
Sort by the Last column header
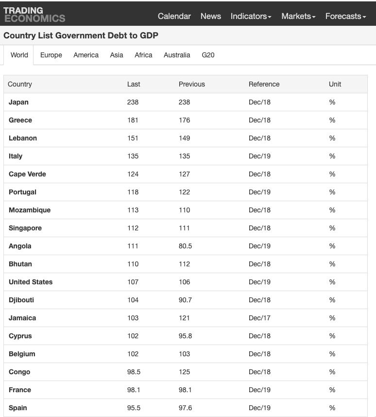[x=134, y=84]
